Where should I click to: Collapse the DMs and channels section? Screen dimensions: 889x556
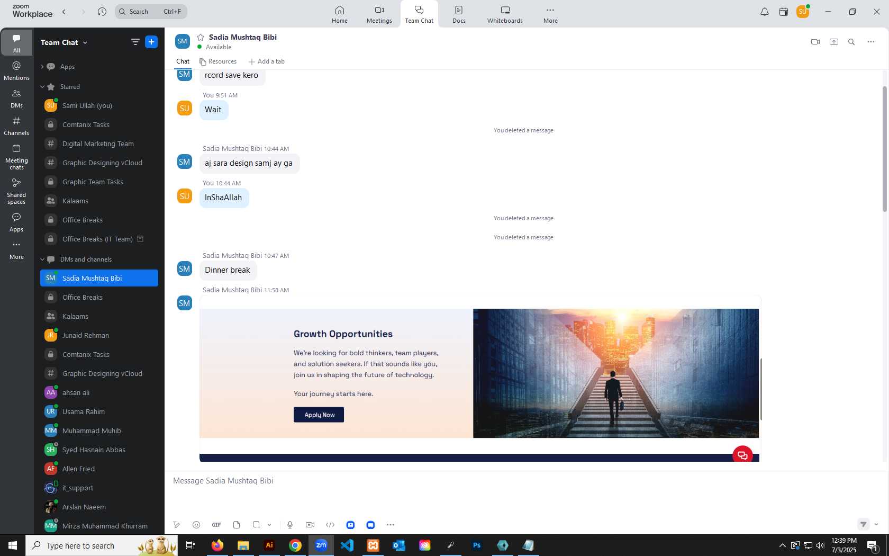pos(42,259)
